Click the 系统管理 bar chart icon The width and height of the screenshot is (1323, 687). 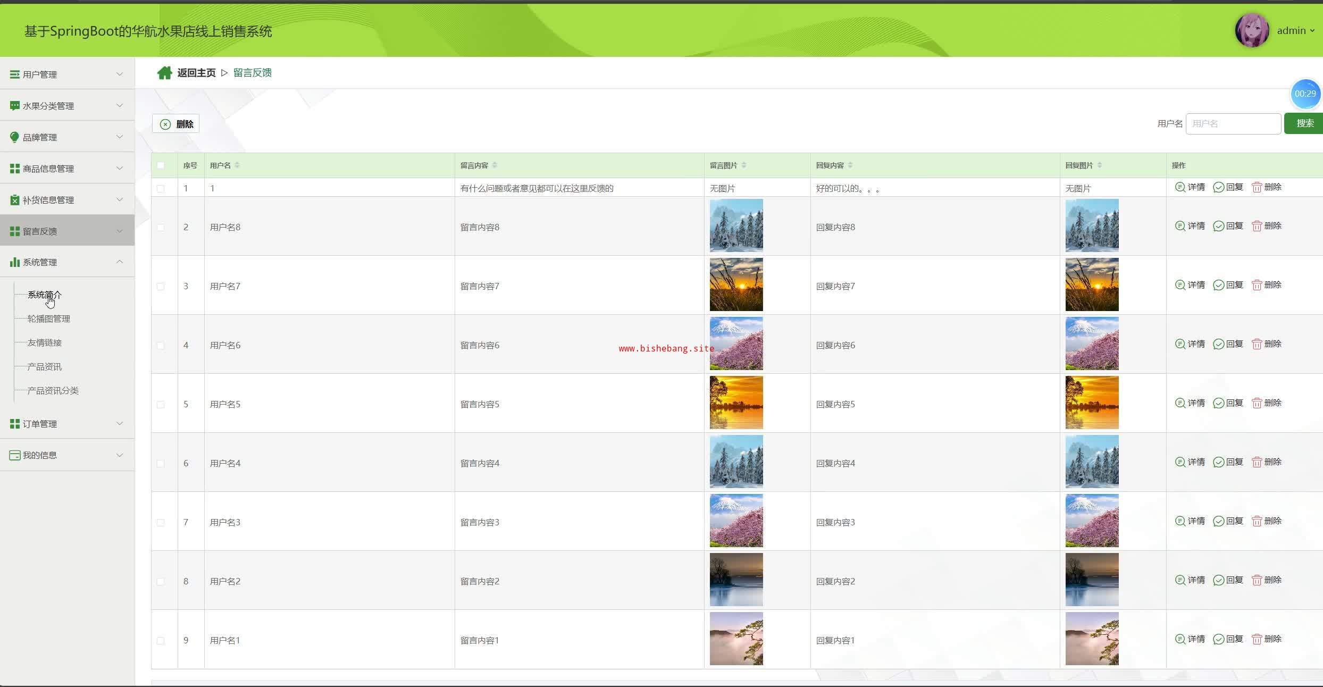(x=15, y=262)
